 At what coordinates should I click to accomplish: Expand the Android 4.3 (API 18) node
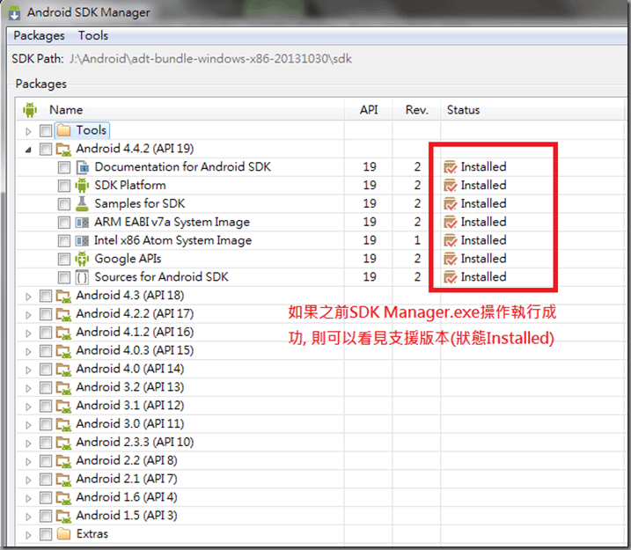pyautogui.click(x=28, y=297)
